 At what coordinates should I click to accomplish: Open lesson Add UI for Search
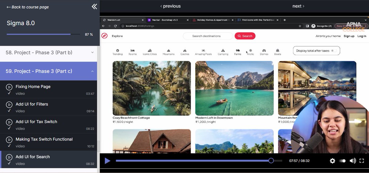tap(49, 160)
